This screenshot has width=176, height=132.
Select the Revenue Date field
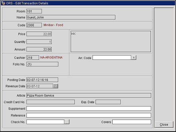click(x=40, y=86)
